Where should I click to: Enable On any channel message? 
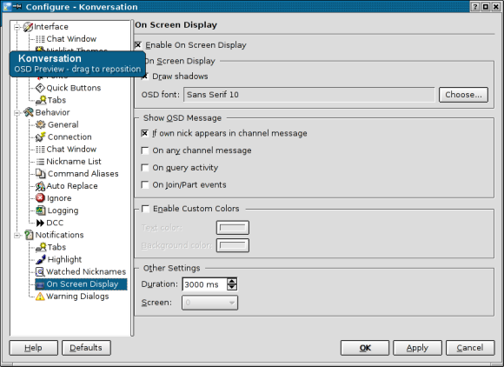click(x=145, y=150)
